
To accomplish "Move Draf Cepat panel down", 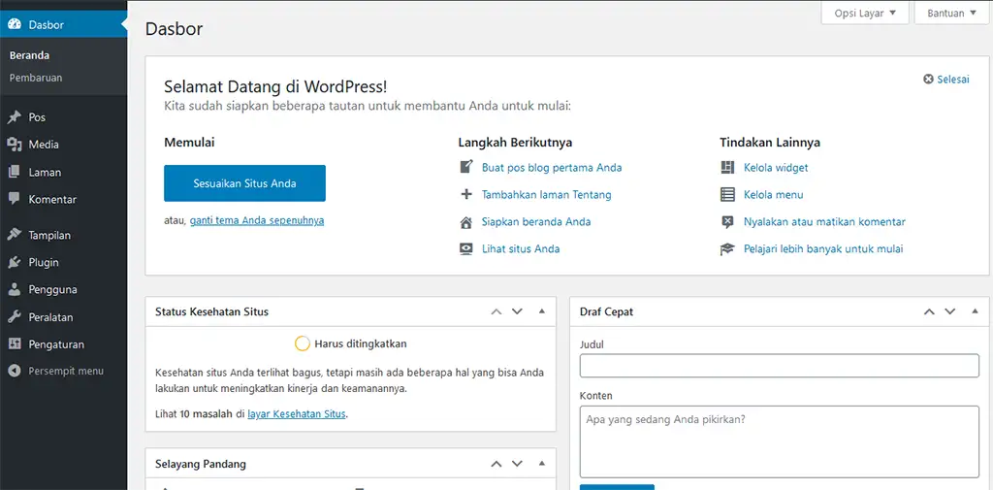I will (x=949, y=311).
